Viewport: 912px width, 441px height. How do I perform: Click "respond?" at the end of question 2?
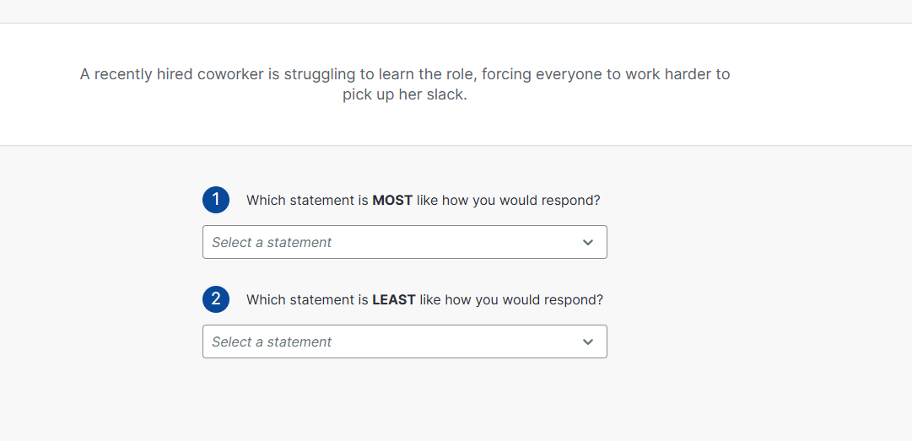coord(575,300)
